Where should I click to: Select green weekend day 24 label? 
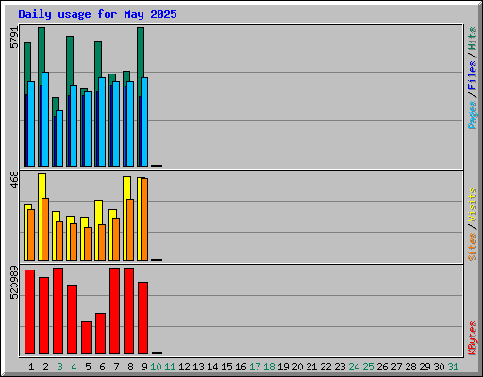pyautogui.click(x=354, y=367)
